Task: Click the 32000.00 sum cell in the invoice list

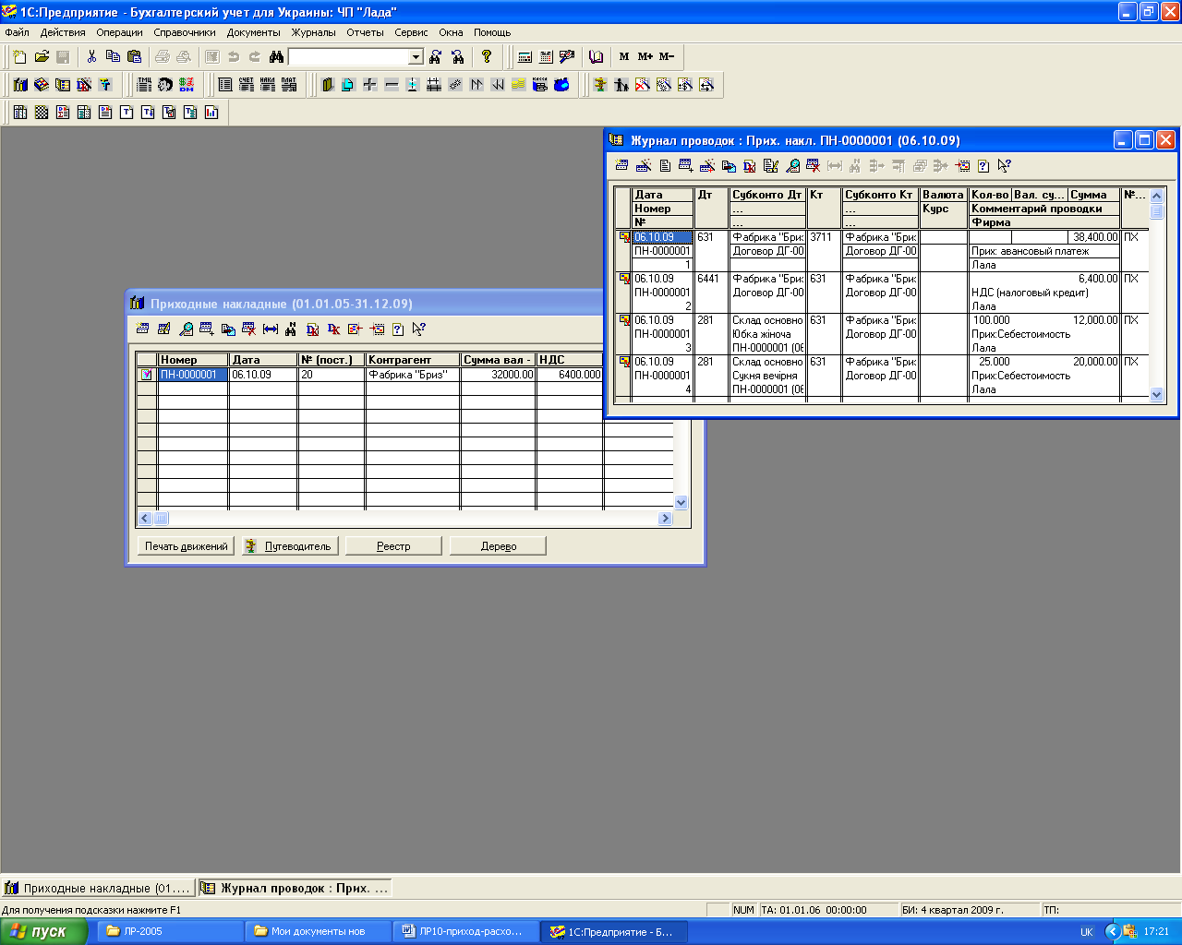Action: point(498,375)
